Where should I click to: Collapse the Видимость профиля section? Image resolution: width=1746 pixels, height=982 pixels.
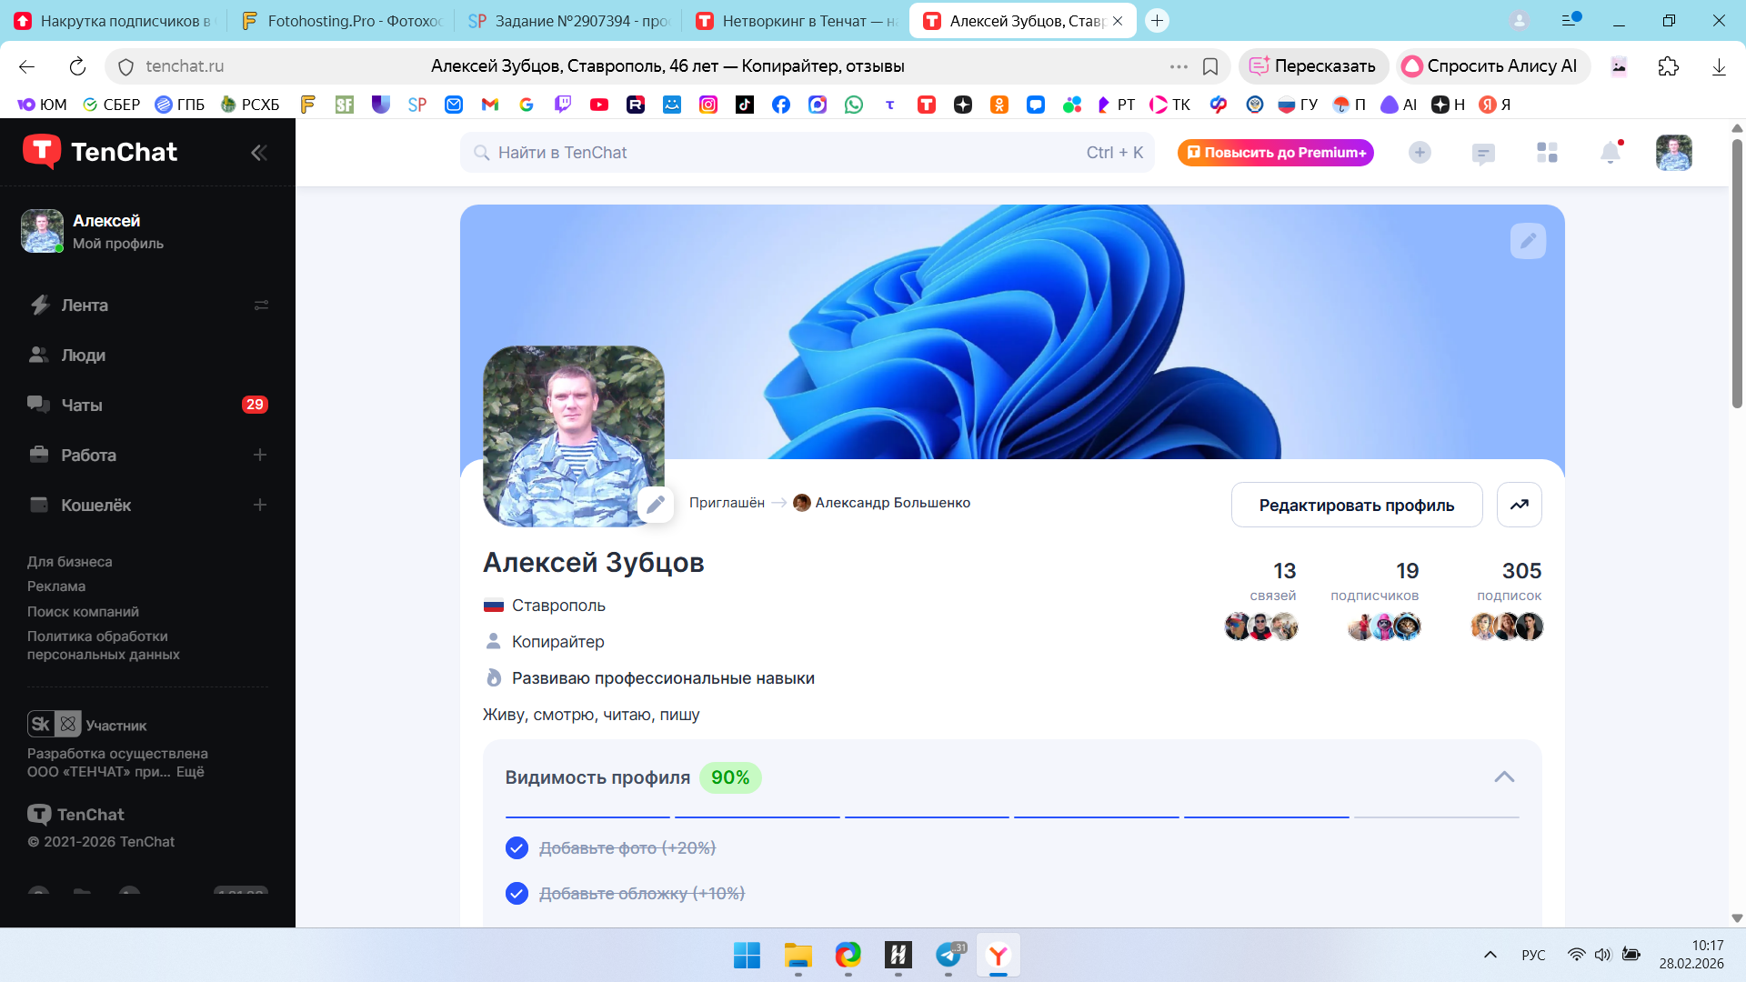1504,777
